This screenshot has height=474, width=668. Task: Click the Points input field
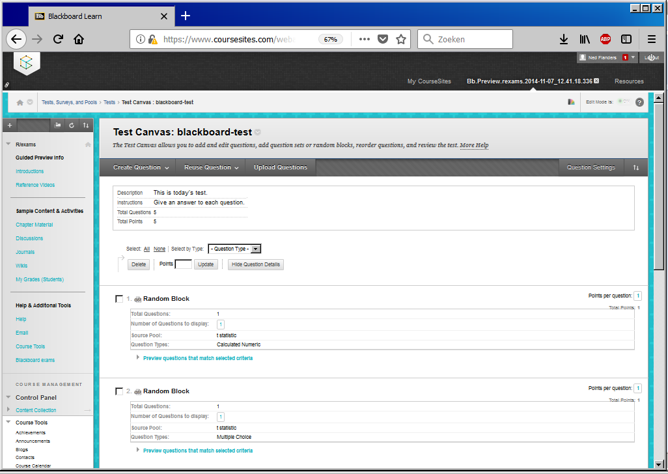coord(184,264)
